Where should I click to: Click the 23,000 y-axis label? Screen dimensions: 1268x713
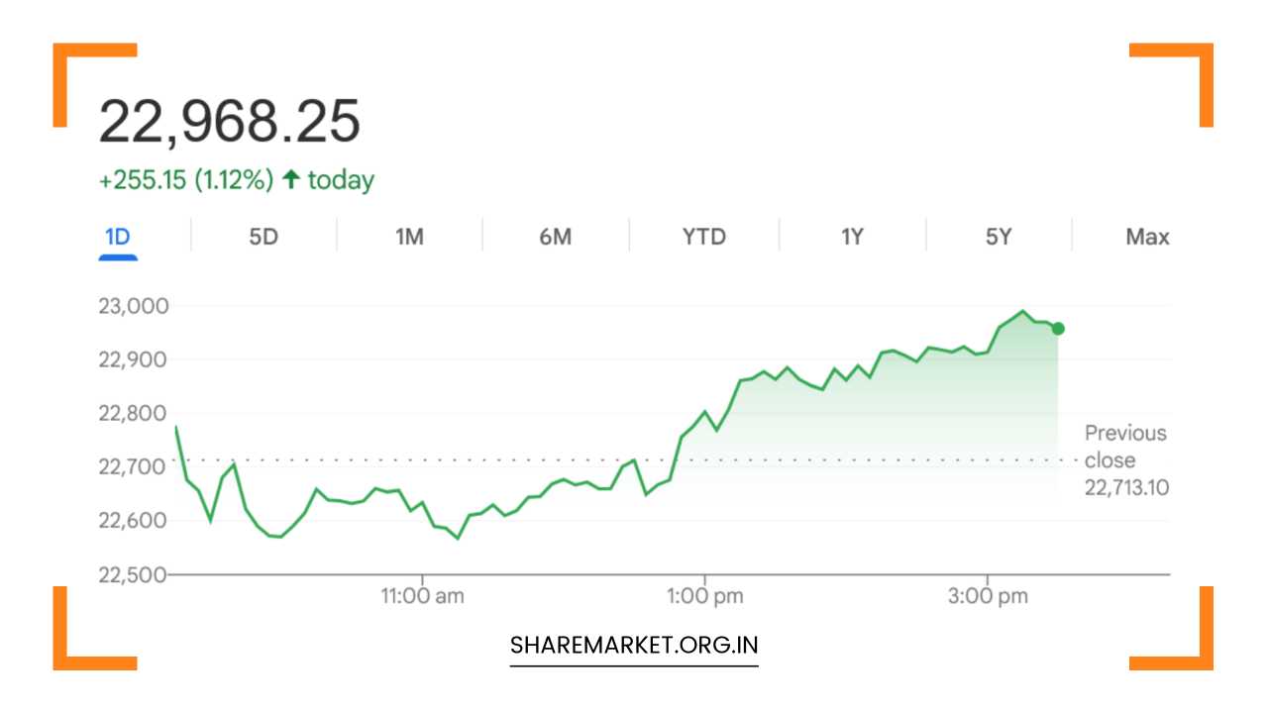(133, 306)
